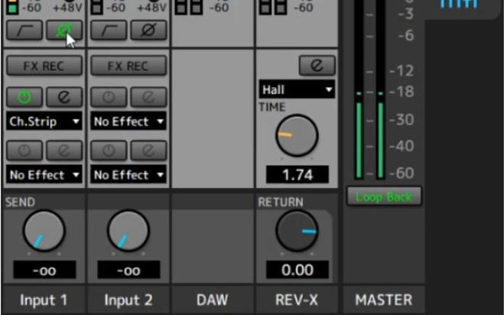The width and height of the screenshot is (504, 315).
Task: Click Input 2 second effect power button
Action: (x=109, y=150)
